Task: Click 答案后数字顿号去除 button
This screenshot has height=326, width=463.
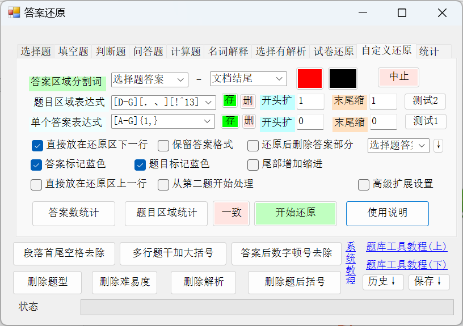Action: pyautogui.click(x=287, y=254)
